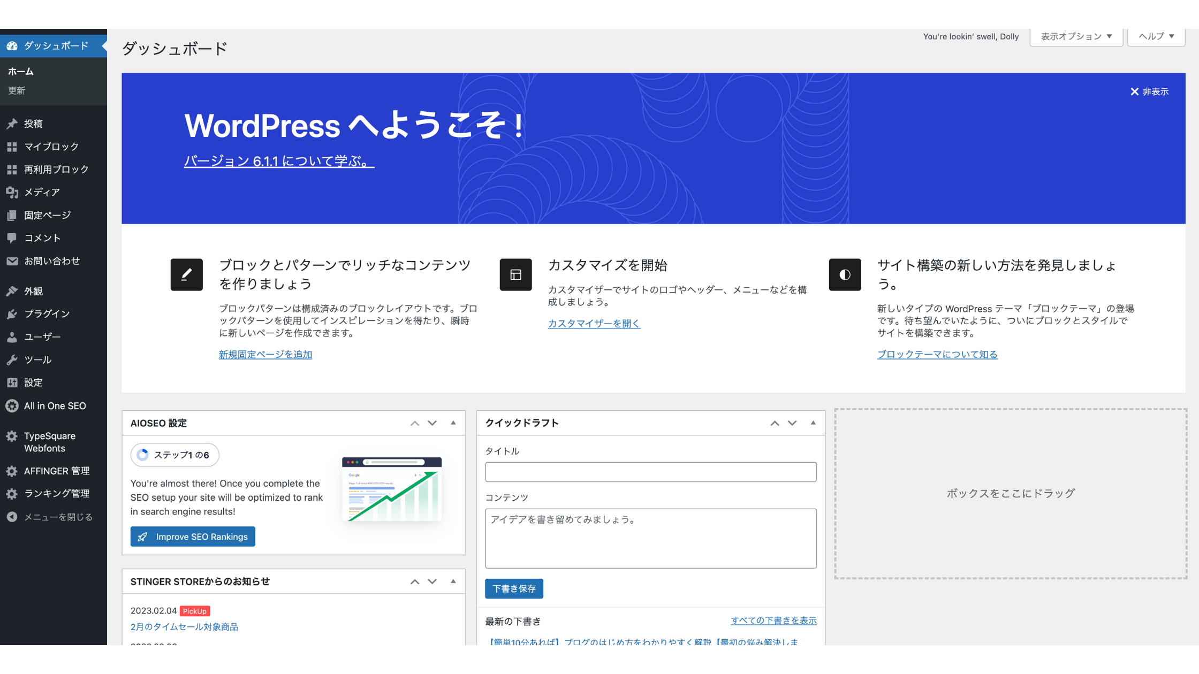This screenshot has height=674, width=1199.
Task: Click the media icon next to メディア
Action: pos(12,192)
